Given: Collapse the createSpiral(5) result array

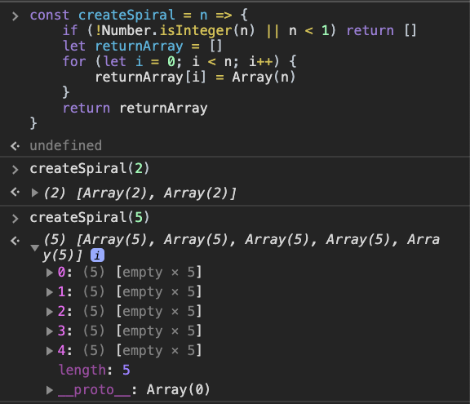Looking at the screenshot, I should pyautogui.click(x=35, y=247).
